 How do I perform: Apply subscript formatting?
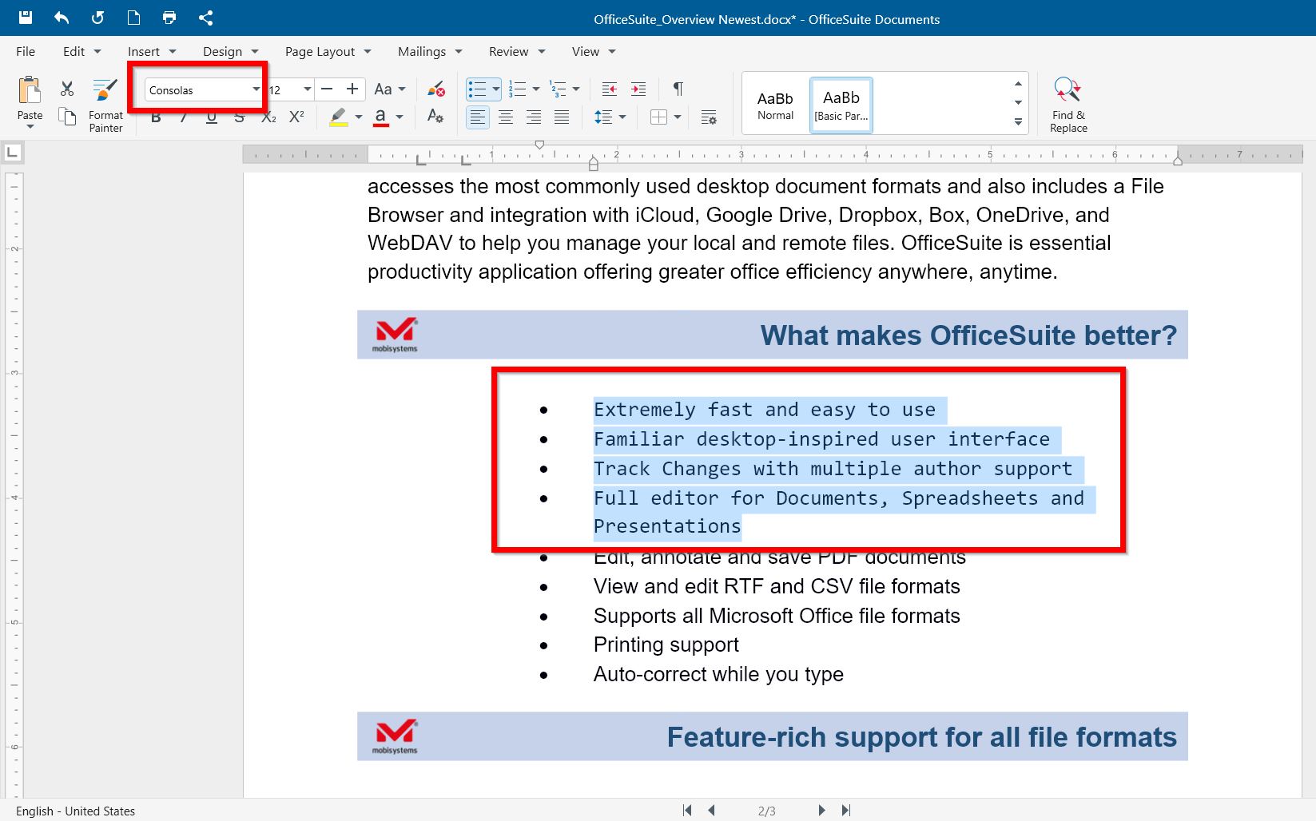(268, 117)
